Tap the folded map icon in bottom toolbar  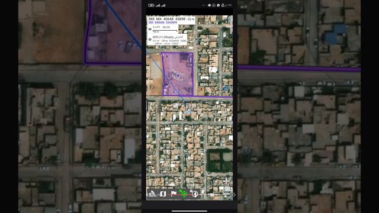click(x=163, y=193)
